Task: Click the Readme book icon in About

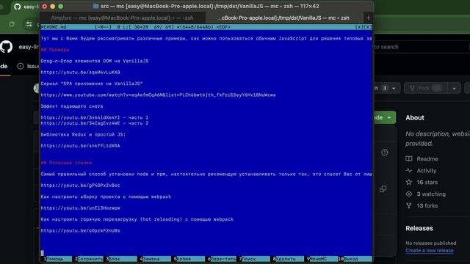Action: pyautogui.click(x=409, y=158)
